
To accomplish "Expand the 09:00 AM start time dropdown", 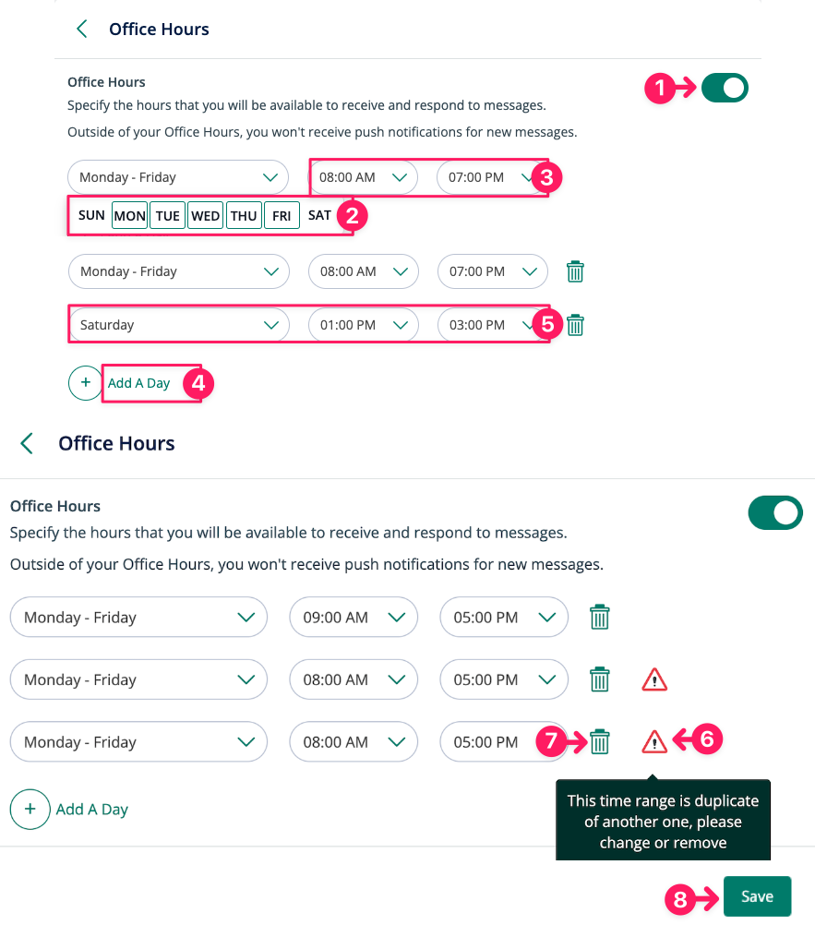I will [x=354, y=618].
